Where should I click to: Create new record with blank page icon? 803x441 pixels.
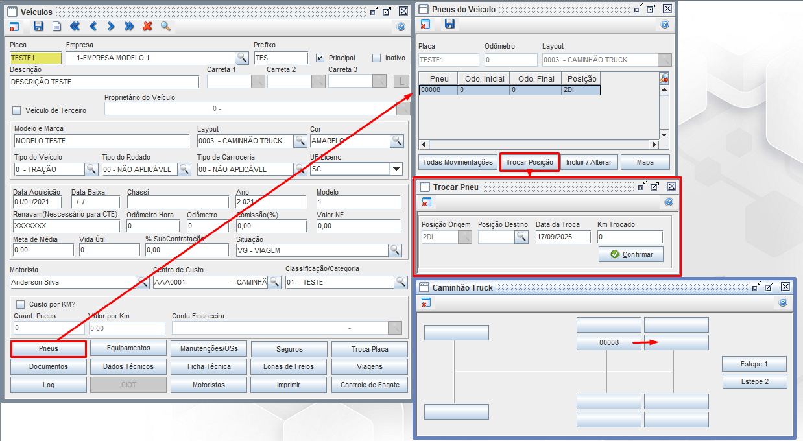[x=56, y=27]
